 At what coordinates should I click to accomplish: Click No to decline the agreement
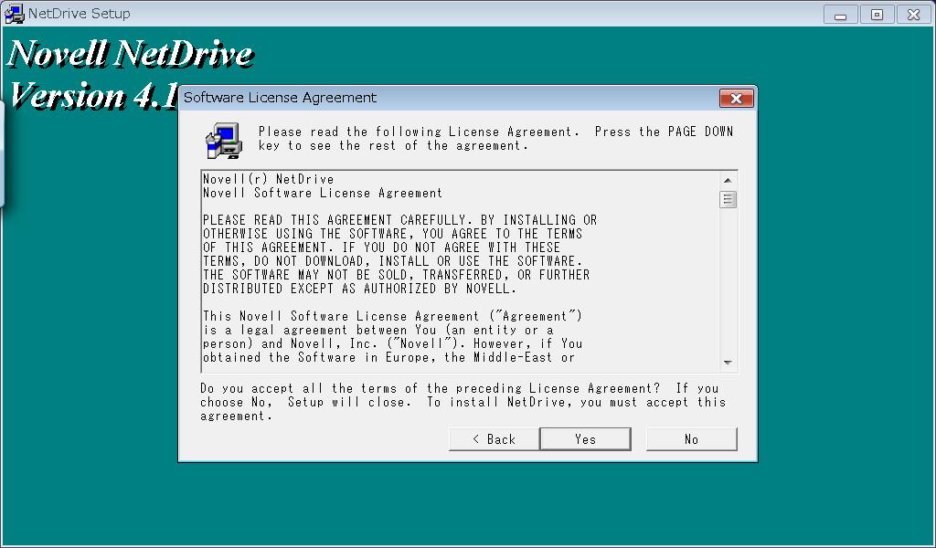tap(691, 439)
